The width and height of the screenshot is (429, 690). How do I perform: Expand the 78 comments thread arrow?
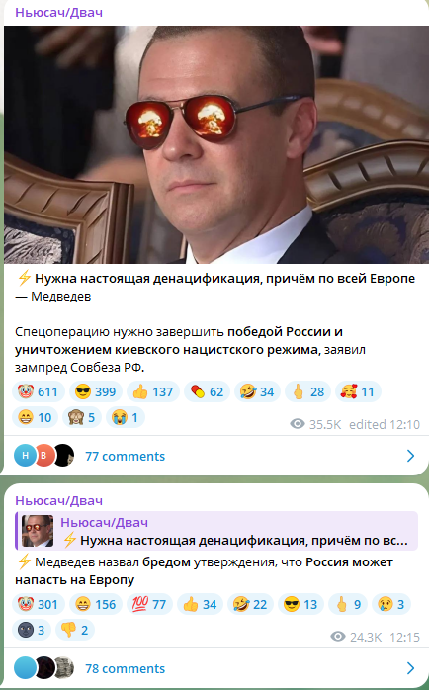point(410,668)
